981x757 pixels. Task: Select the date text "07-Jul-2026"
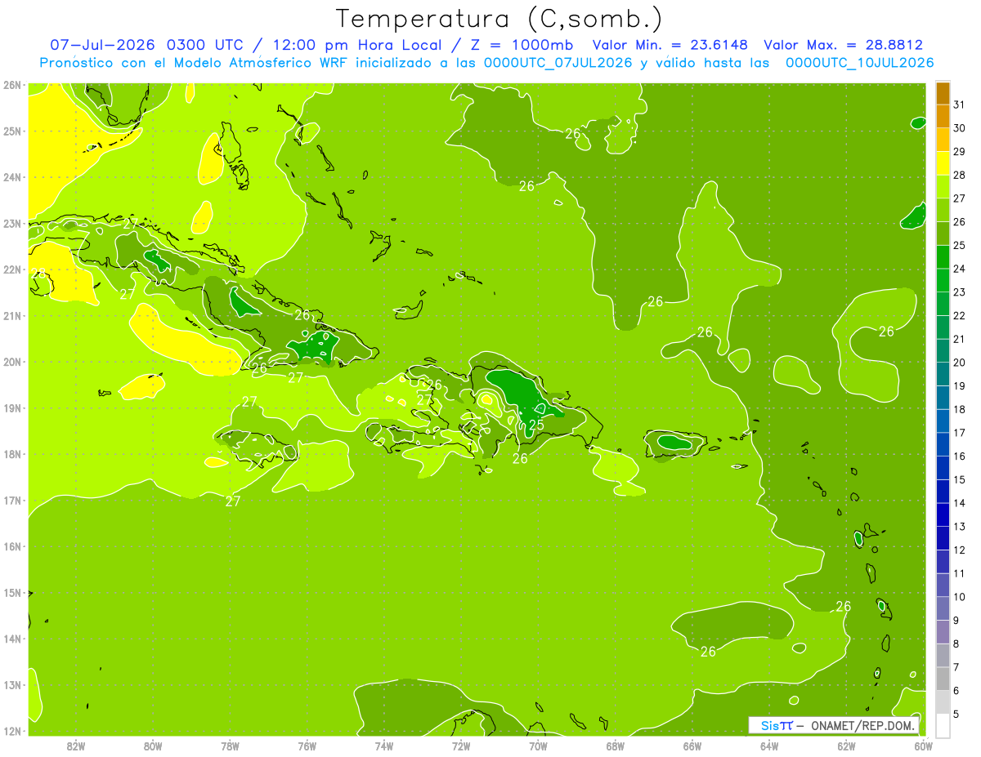(103, 45)
